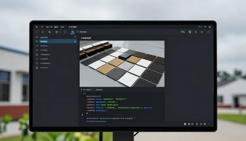
Task: Select the grid view icon in the toolbar
Action: pos(57,32)
